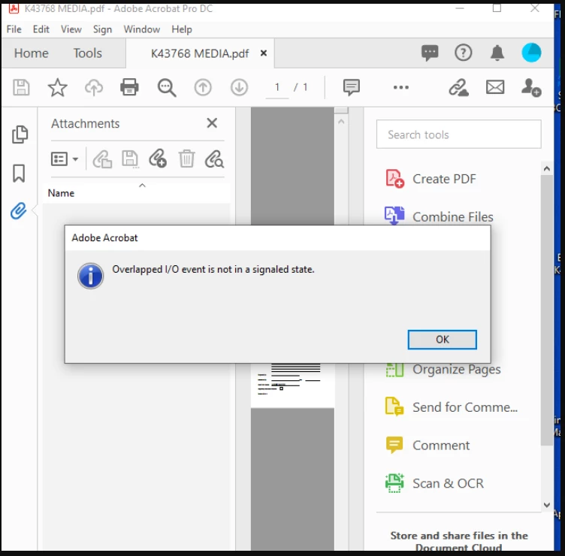Print the document using the printer icon
Screen dimensions: 565x556
point(129,87)
